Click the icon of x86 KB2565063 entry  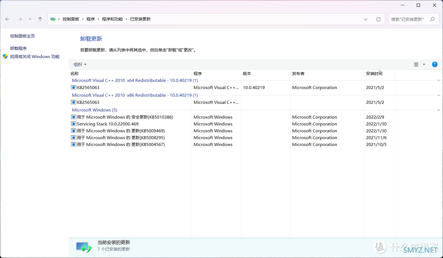point(73,102)
